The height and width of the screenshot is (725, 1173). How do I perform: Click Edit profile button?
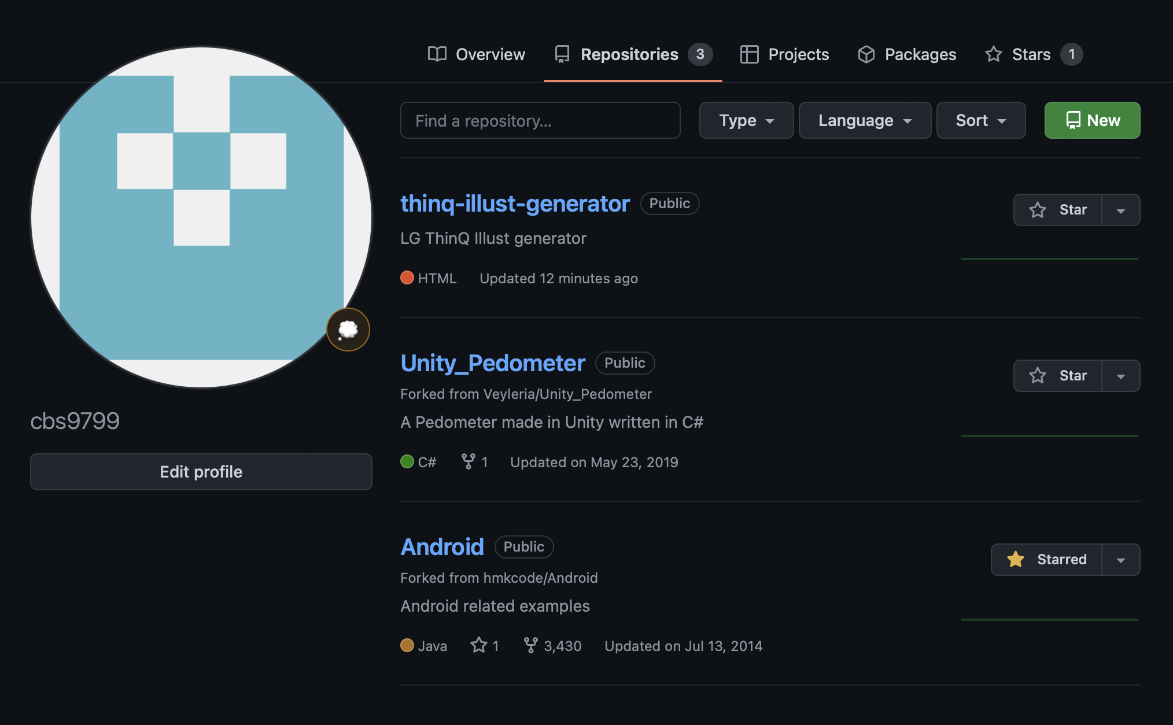tap(201, 472)
